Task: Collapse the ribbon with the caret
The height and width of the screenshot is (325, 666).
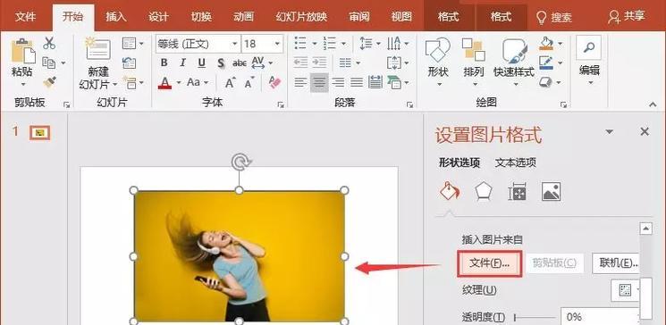Action: [653, 104]
